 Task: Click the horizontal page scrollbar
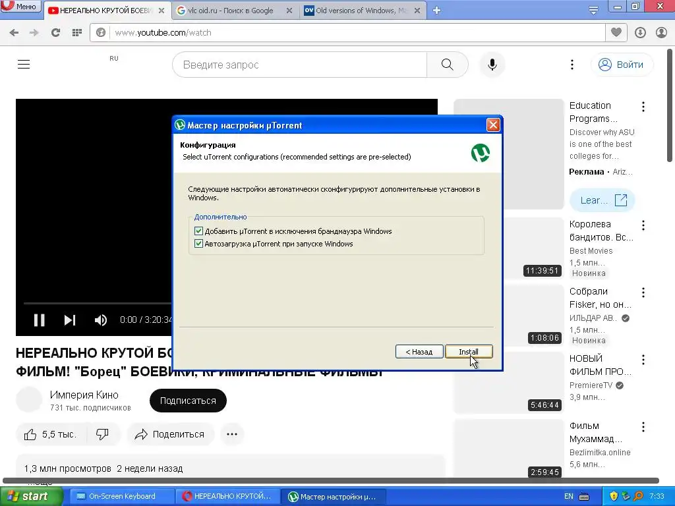pyautogui.click(x=331, y=480)
